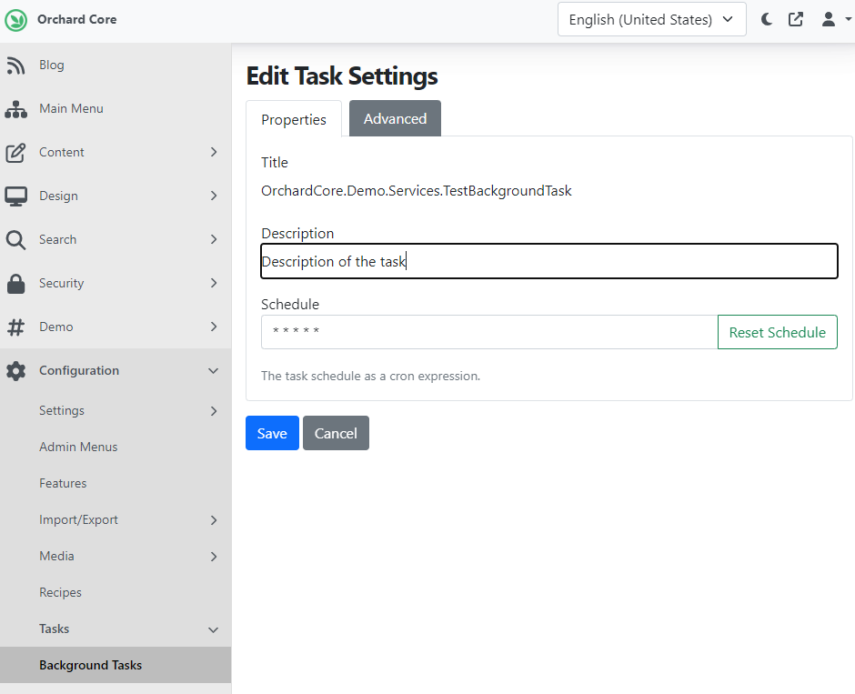Open the Orchard Core brand link
The height and width of the screenshot is (694, 855).
click(x=77, y=20)
